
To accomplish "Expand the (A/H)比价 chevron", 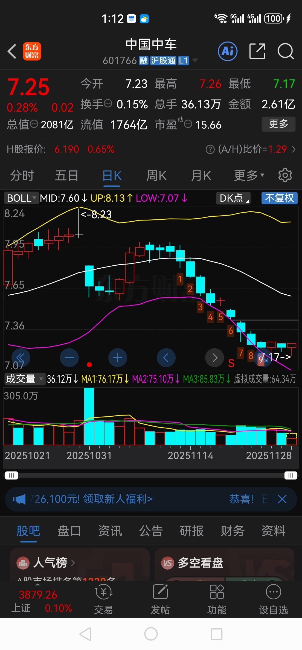I will click(x=294, y=149).
